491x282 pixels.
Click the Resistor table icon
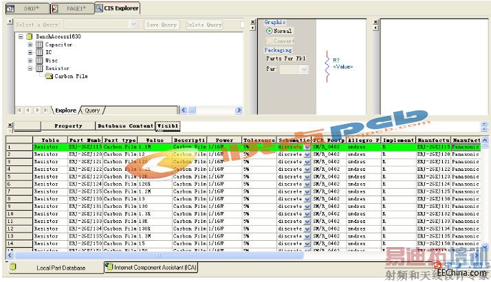click(x=39, y=68)
